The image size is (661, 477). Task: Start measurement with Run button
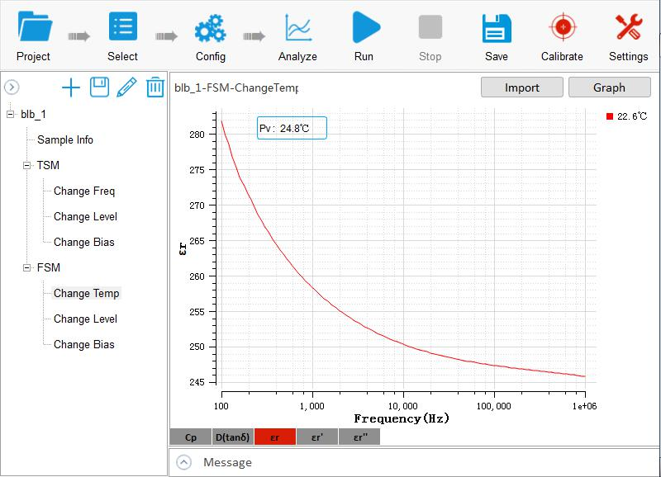click(x=364, y=28)
